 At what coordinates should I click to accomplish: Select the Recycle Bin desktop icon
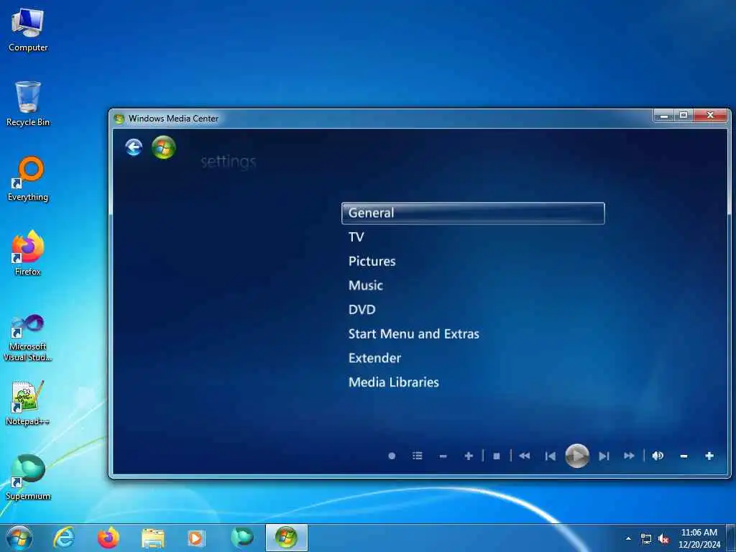(x=28, y=103)
